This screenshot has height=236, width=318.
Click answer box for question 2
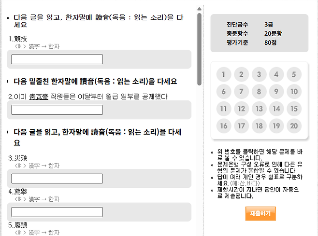tap(57, 110)
